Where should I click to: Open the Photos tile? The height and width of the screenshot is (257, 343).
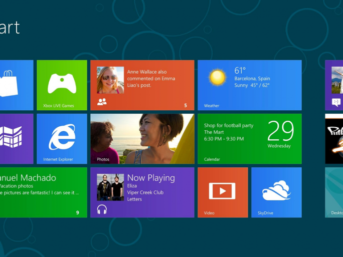click(x=142, y=139)
